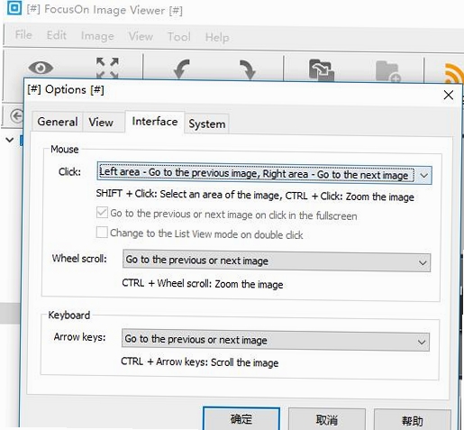This screenshot has height=430, width=464.
Task: Close the Options dialog
Action: coord(449,96)
